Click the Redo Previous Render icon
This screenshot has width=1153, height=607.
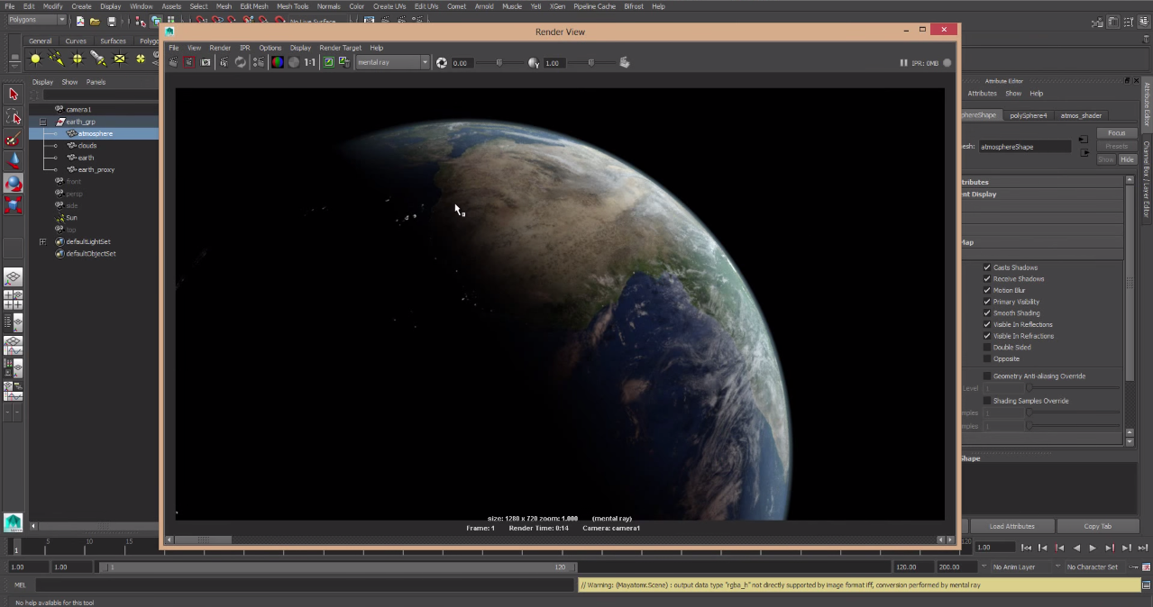[x=173, y=62]
